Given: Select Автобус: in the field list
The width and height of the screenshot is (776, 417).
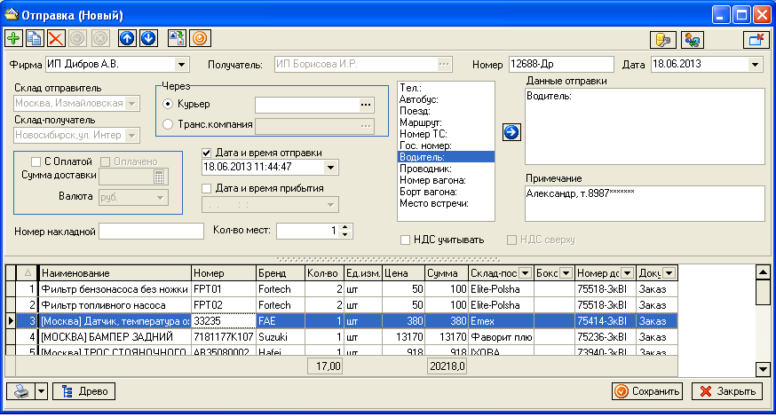Looking at the screenshot, I should point(446,99).
